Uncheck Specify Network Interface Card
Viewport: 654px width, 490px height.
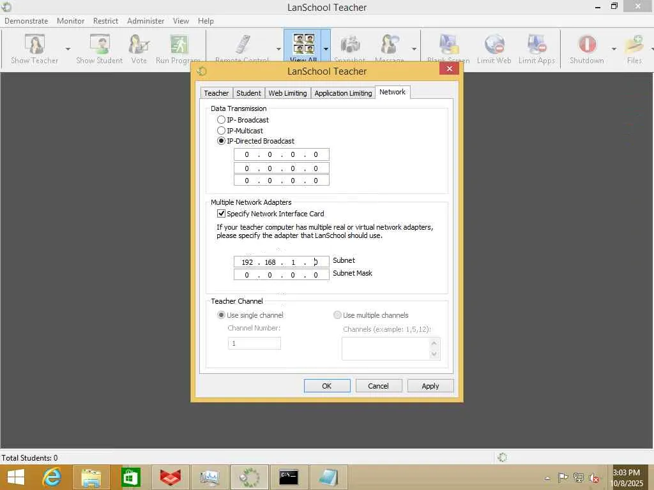pos(222,213)
